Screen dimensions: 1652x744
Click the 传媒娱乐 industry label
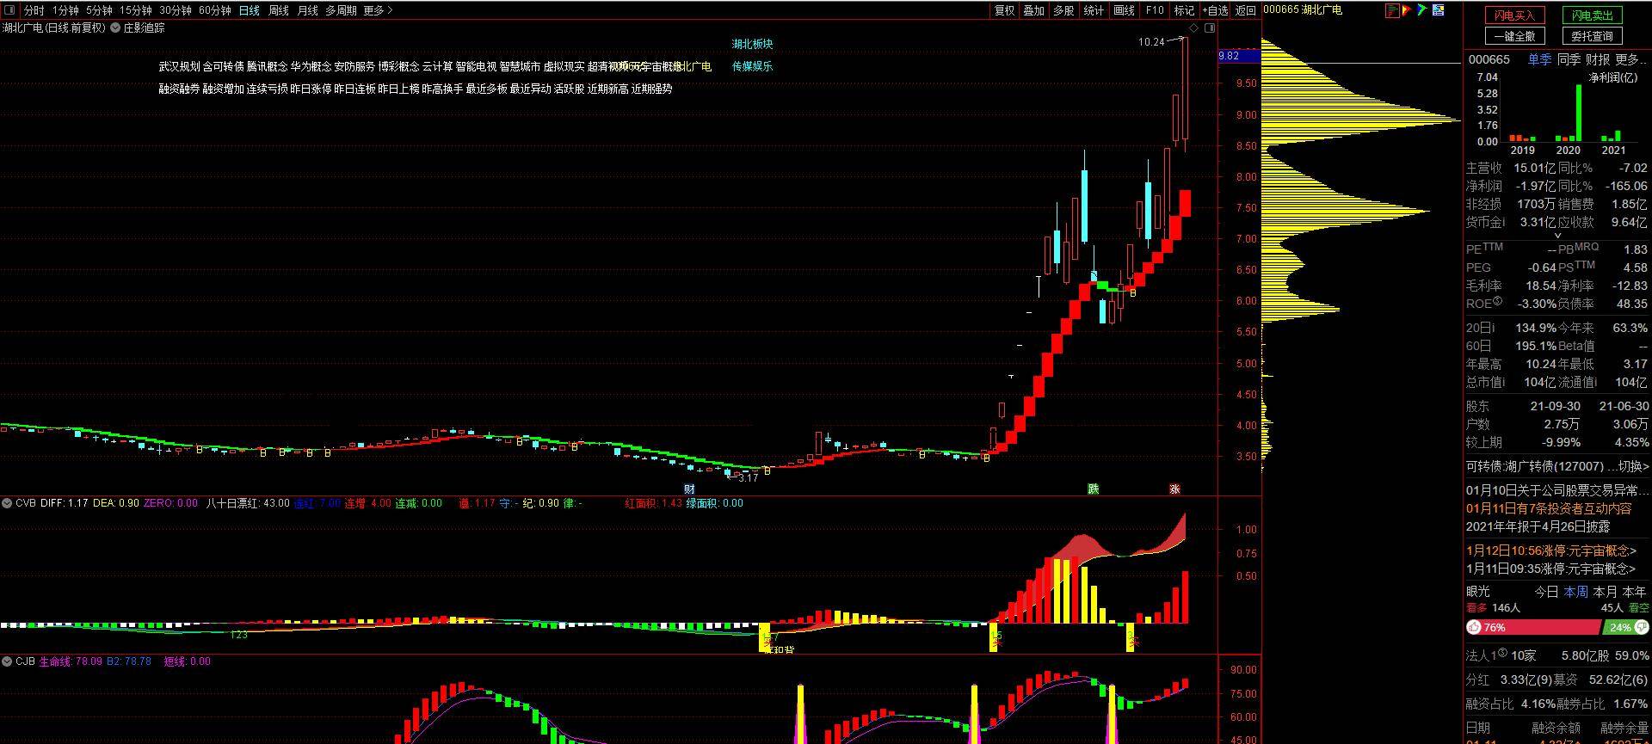(x=752, y=66)
